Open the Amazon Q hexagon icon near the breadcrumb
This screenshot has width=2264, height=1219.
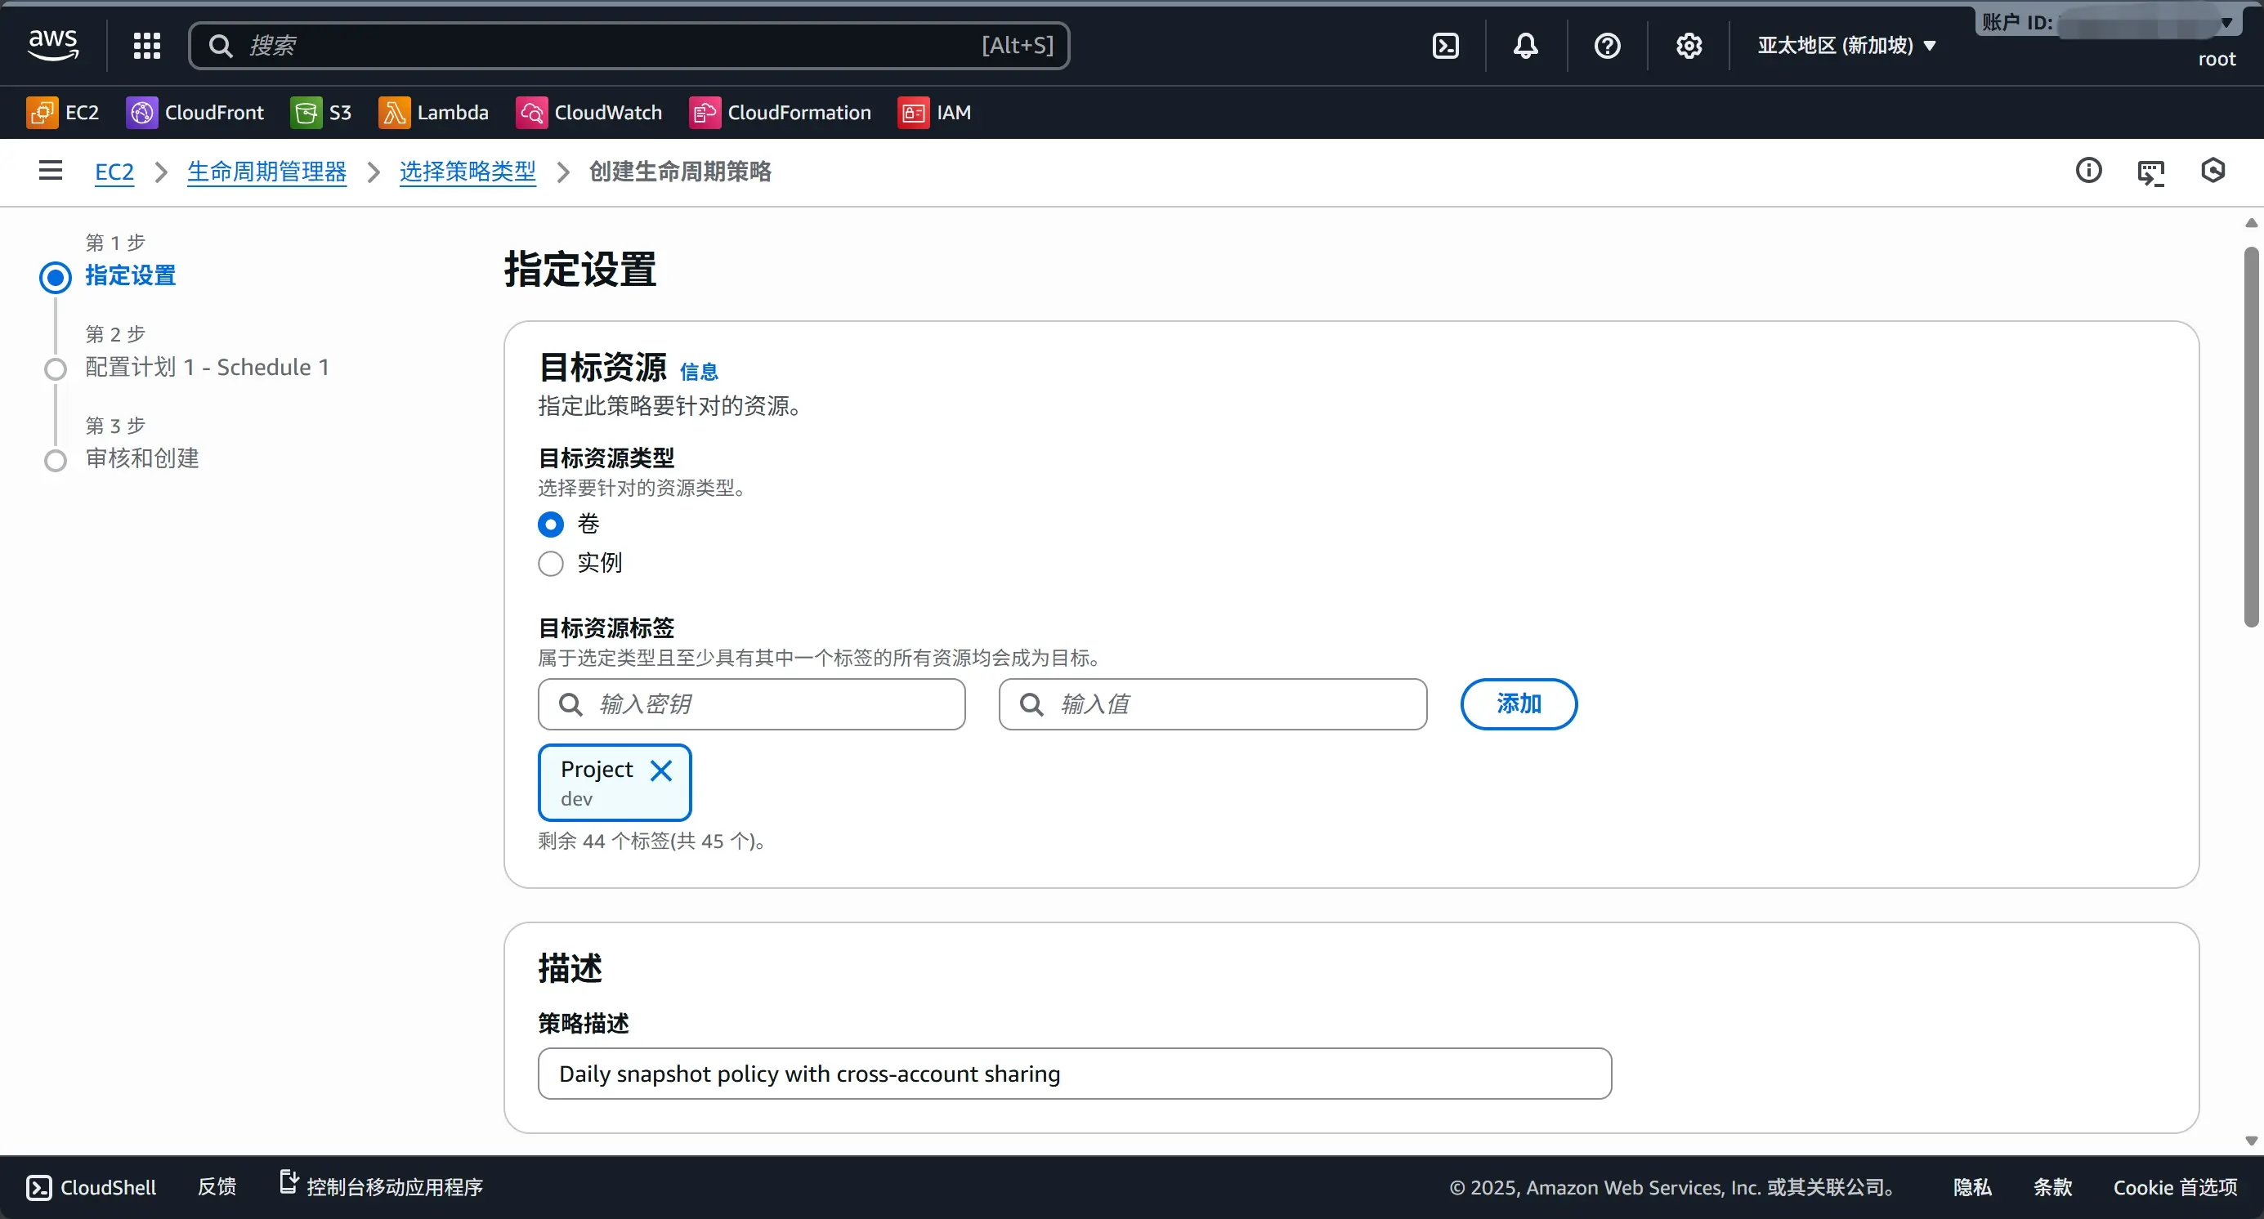point(2213,171)
